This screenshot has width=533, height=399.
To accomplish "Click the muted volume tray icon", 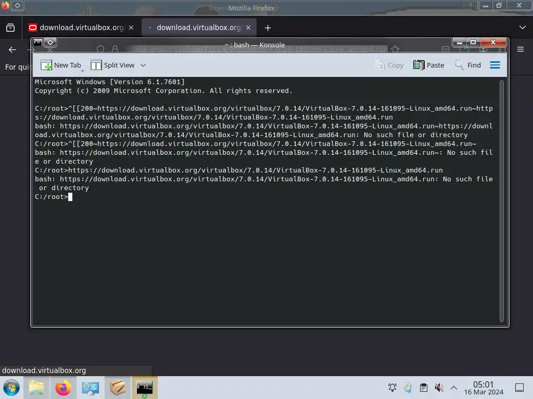I will (439, 388).
